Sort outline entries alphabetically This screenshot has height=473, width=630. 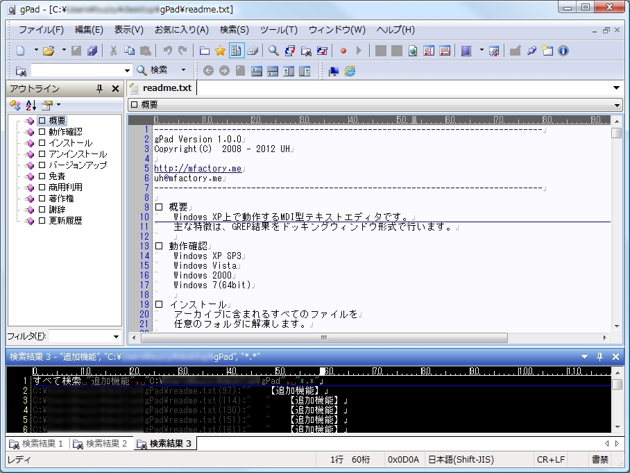30,105
